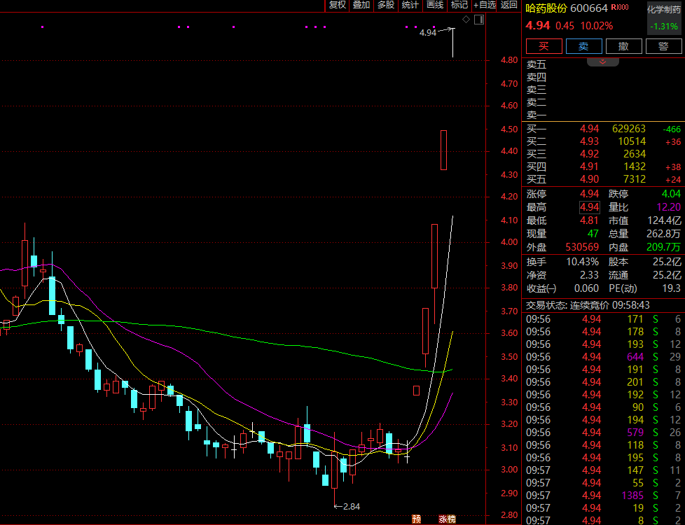
Task: Open the 化学制药 sector box
Action: [663, 18]
